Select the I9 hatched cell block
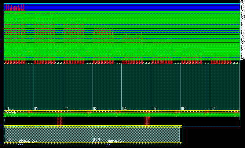The image size is (245, 148). click(x=48, y=135)
